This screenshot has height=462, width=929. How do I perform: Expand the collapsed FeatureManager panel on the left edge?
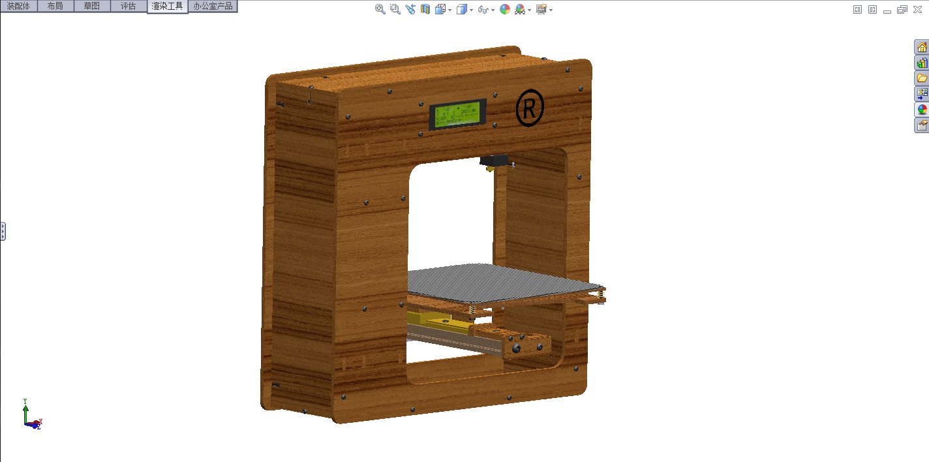(3, 231)
